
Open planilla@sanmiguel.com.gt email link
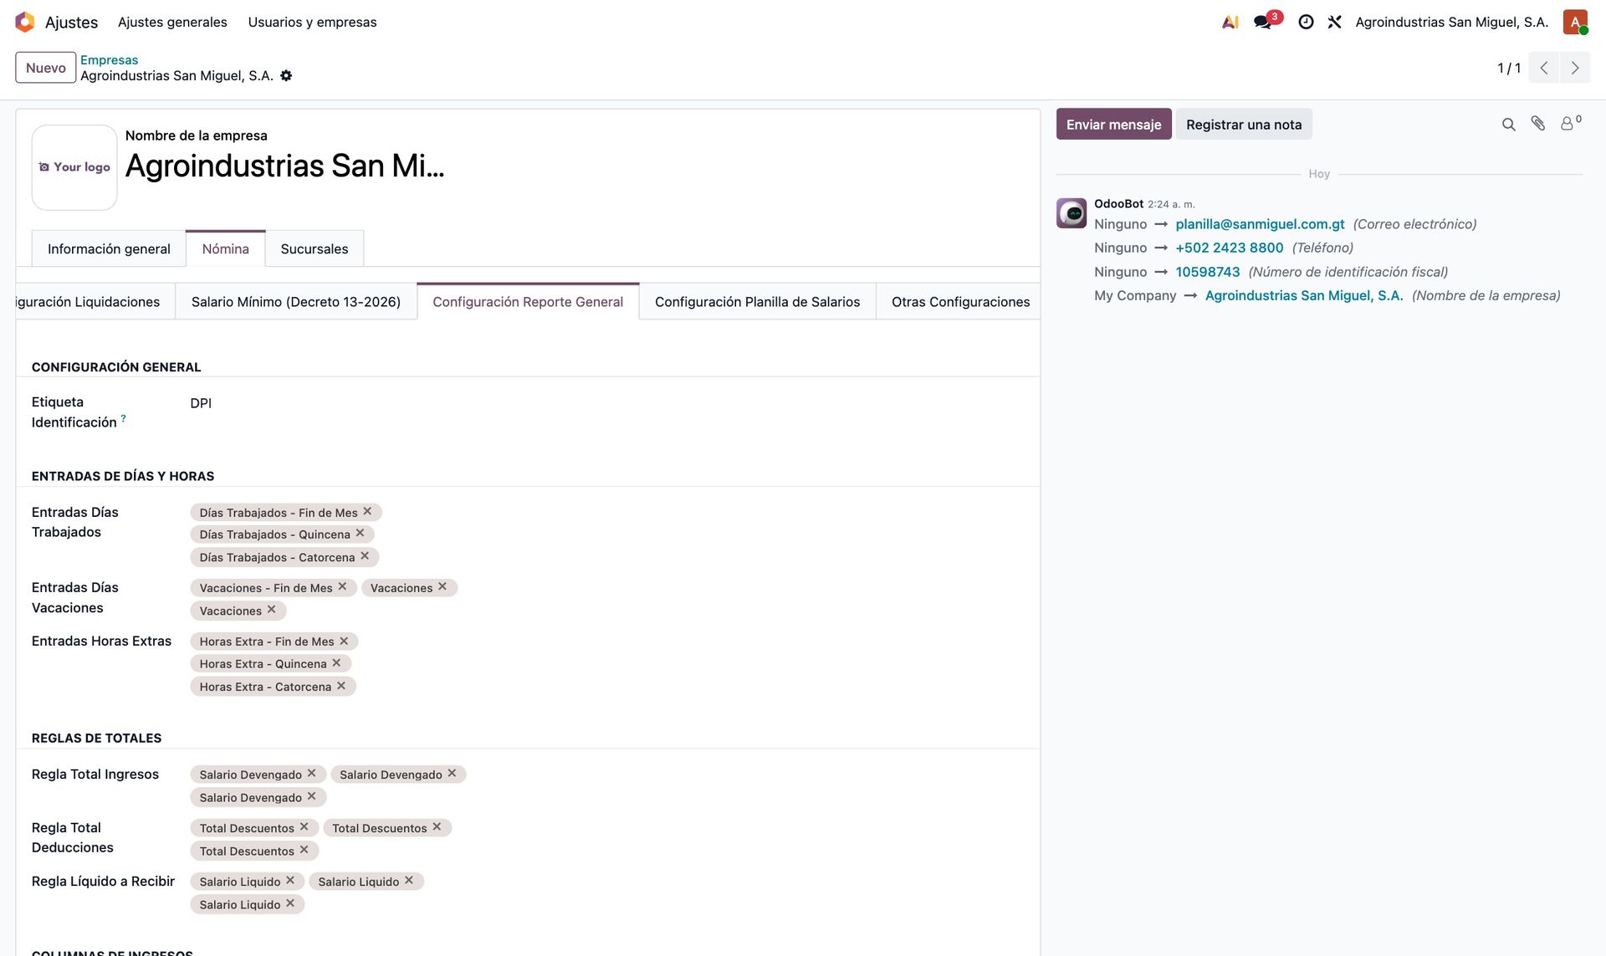tap(1260, 223)
